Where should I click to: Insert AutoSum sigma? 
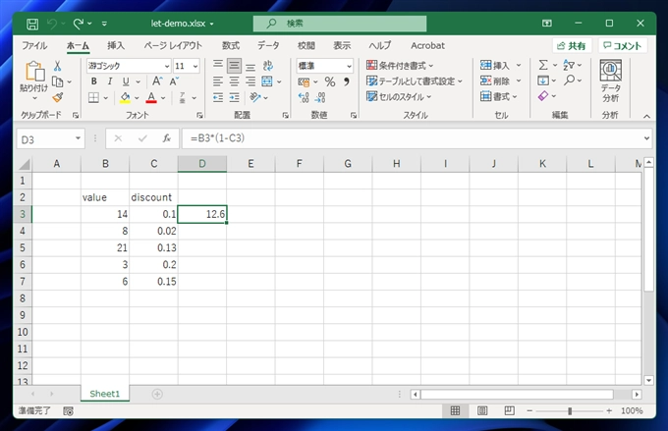[543, 65]
